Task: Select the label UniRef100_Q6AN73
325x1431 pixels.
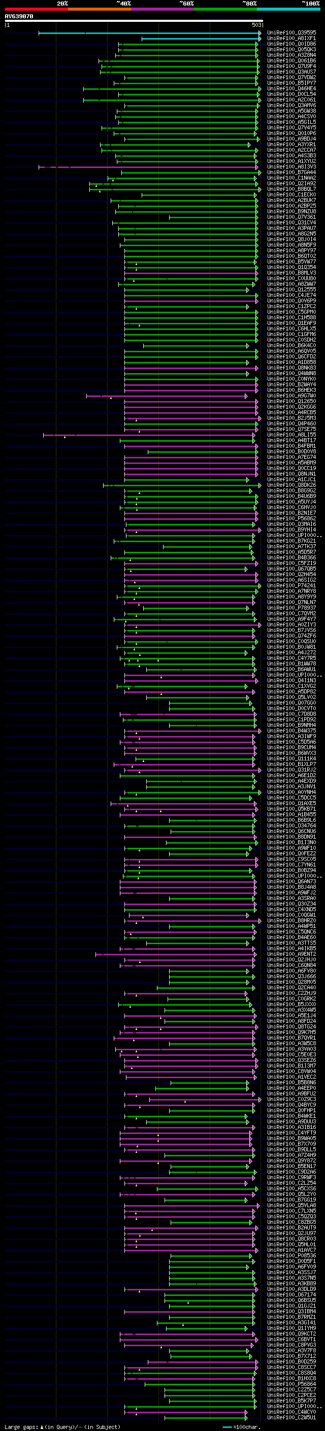Action: tap(291, 881)
